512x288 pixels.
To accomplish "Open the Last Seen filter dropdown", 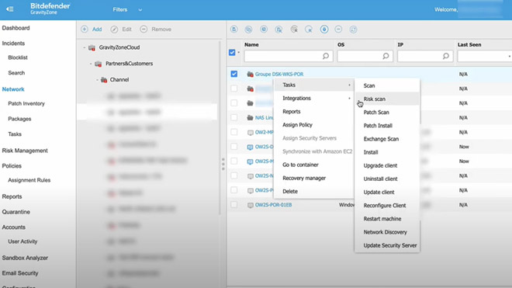I will click(x=509, y=56).
